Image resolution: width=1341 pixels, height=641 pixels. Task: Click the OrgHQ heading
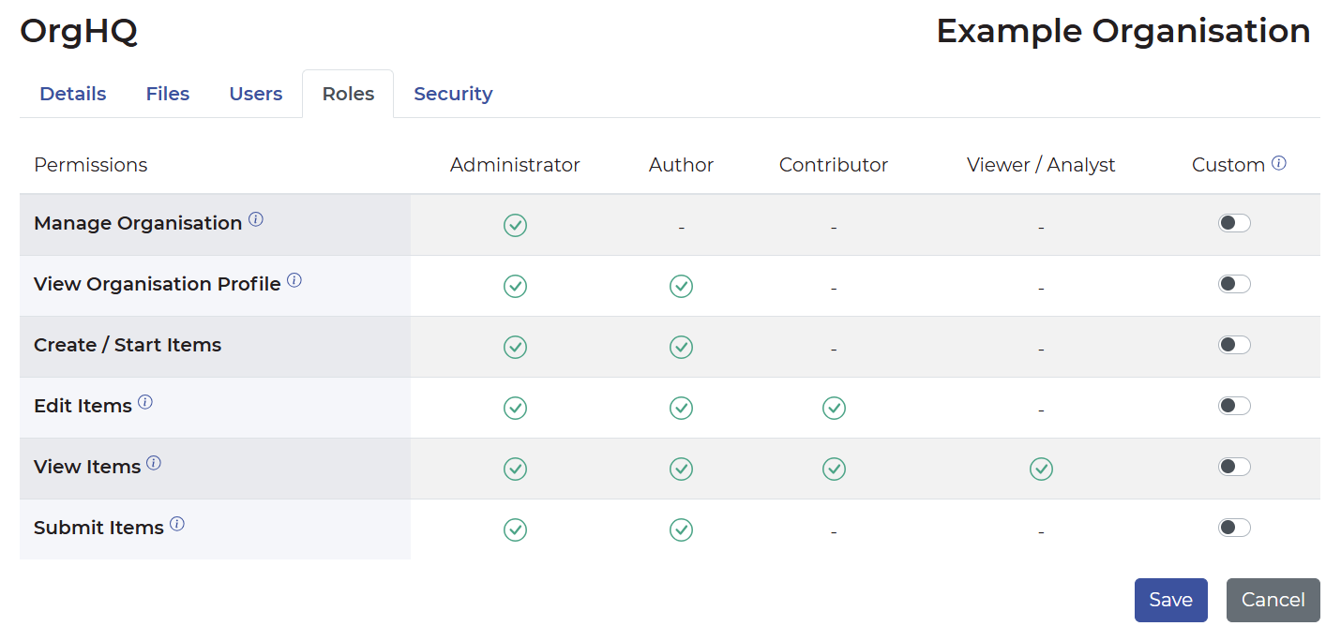click(78, 31)
